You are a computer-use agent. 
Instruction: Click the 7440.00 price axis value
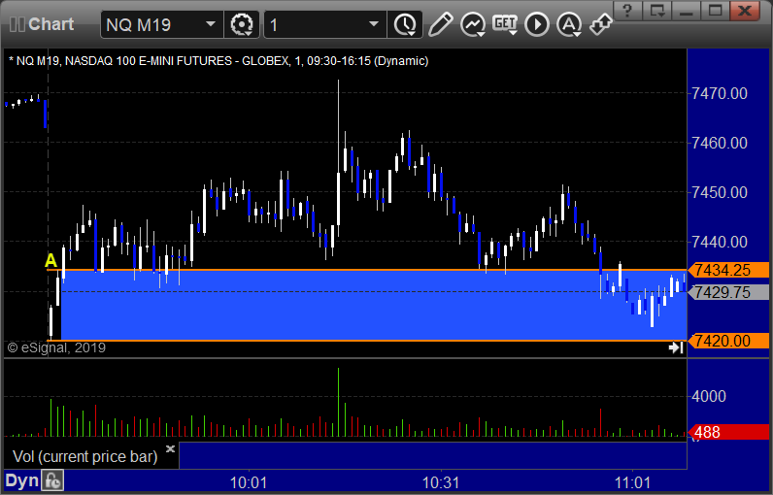(x=720, y=242)
